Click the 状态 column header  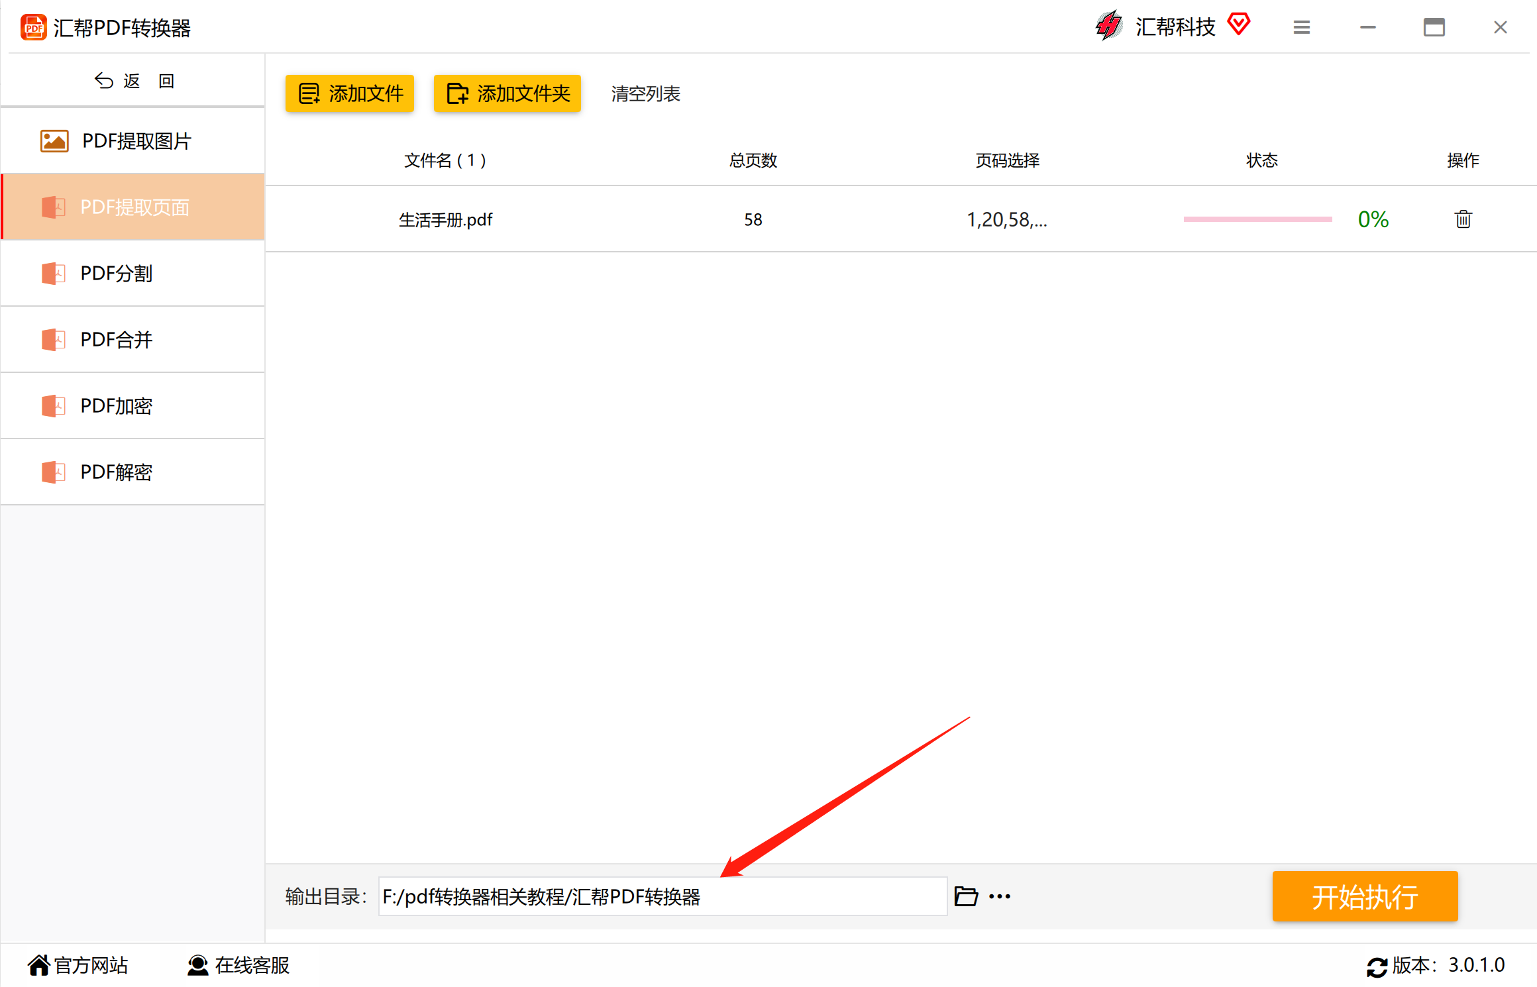coord(1262,160)
